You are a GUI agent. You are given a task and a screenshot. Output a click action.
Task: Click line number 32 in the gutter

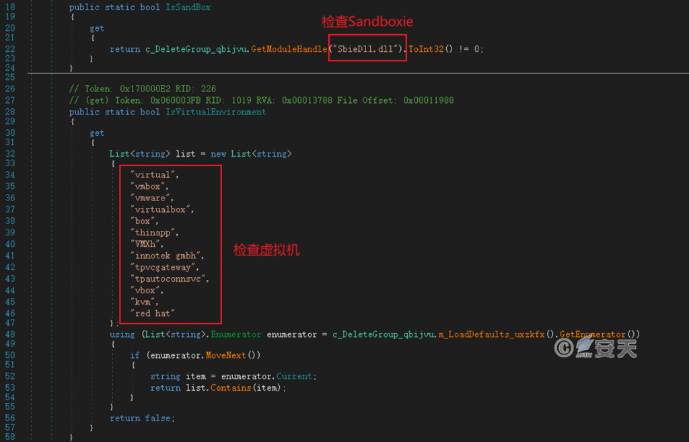point(9,153)
